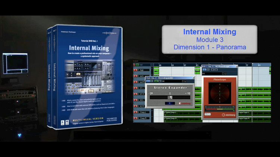Click the Stereo Expander width slider handle

click(x=170, y=97)
